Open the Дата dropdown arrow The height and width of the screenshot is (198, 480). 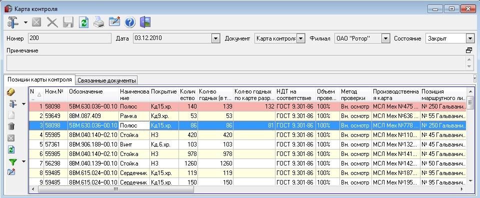[x=216, y=38]
